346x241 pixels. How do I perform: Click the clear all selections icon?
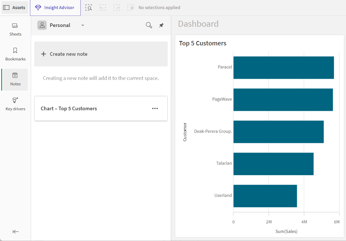131,8
